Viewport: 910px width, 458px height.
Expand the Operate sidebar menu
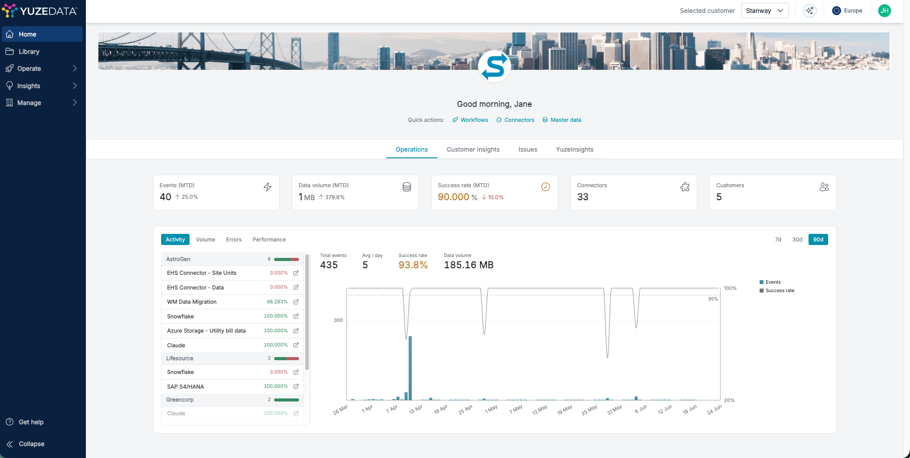pyautogui.click(x=41, y=68)
